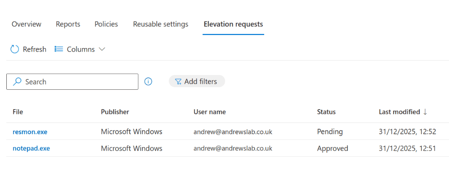The image size is (449, 171).
Task: Sort by Last modified column header text
Action: (399, 112)
